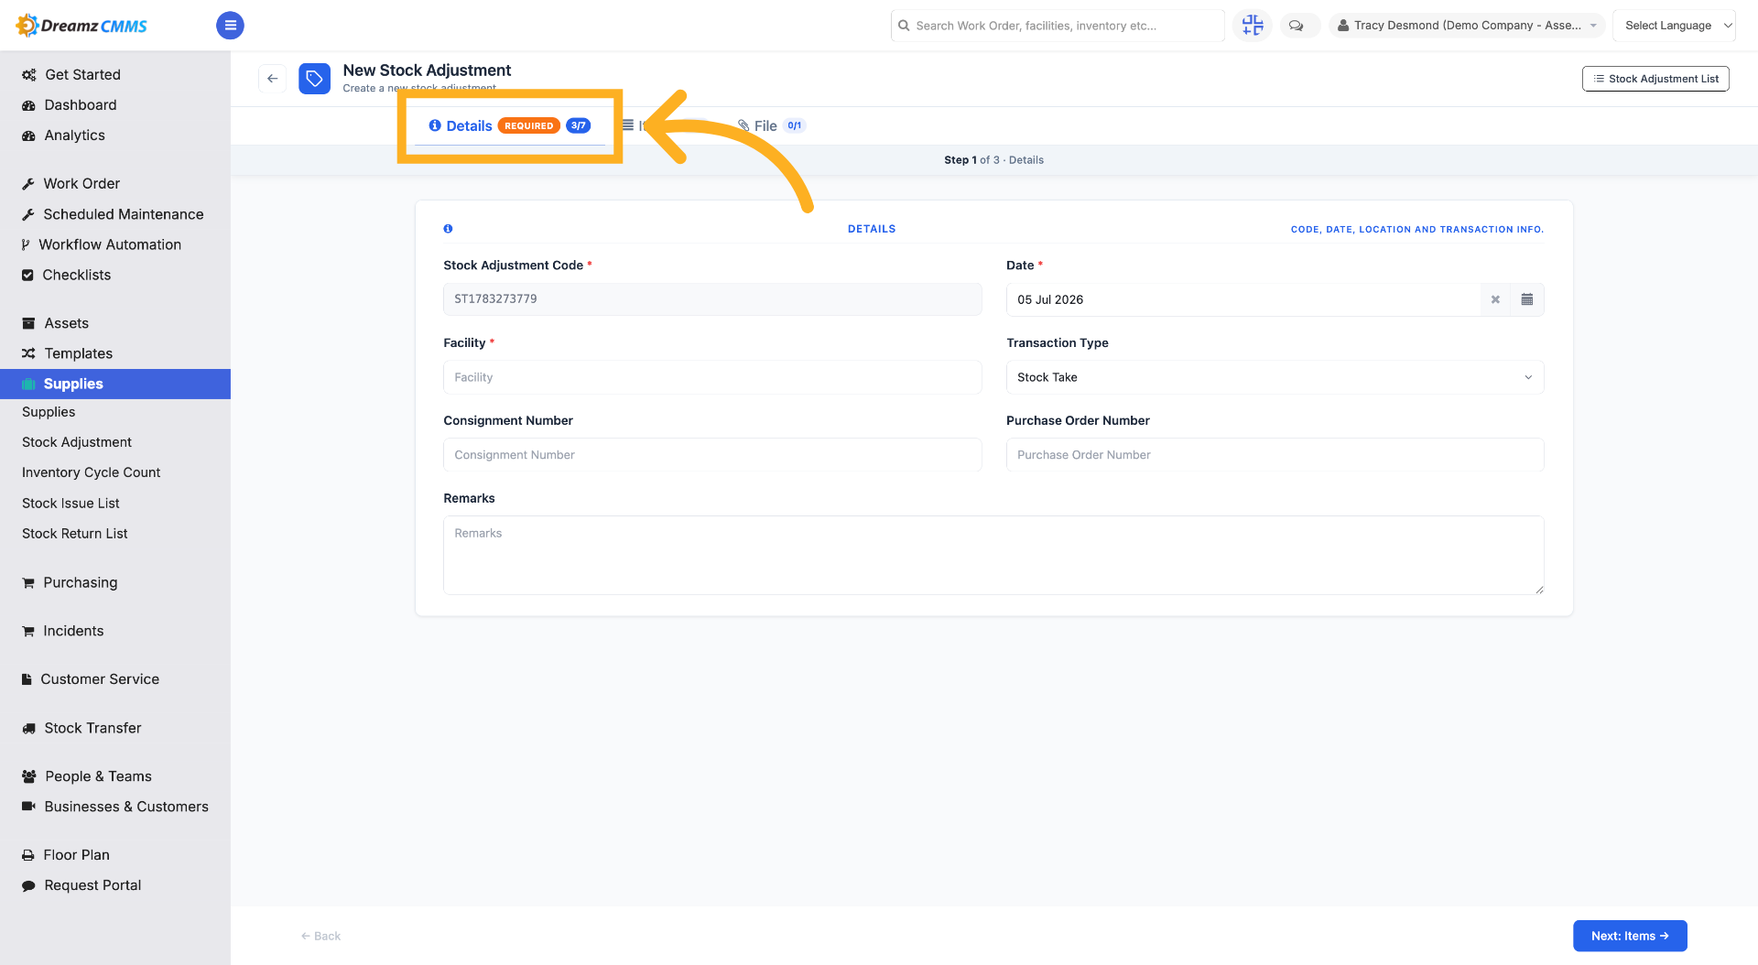The width and height of the screenshot is (1758, 965).
Task: Focus the Remarks text area
Action: (x=993, y=555)
